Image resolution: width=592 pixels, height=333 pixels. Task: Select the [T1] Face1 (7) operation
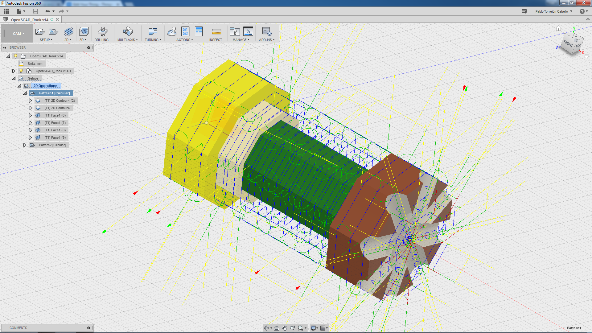tap(55, 123)
